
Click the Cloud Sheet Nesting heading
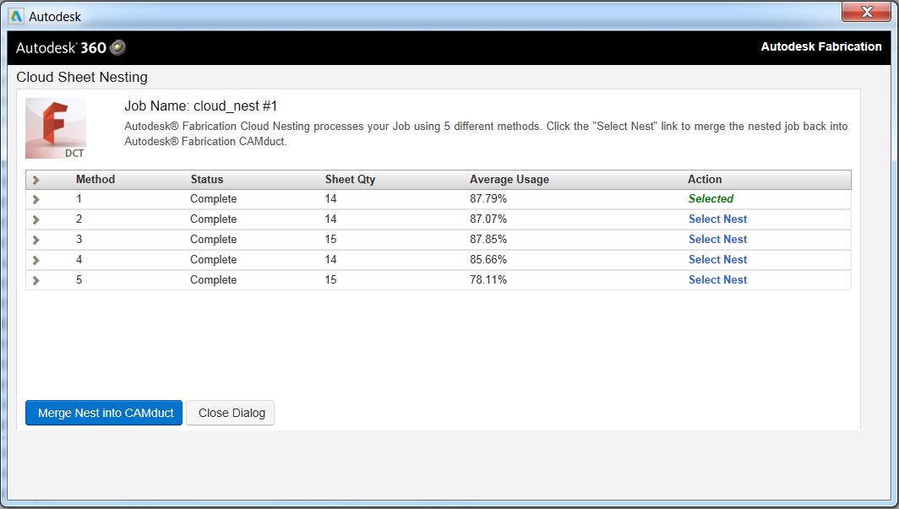coord(82,78)
